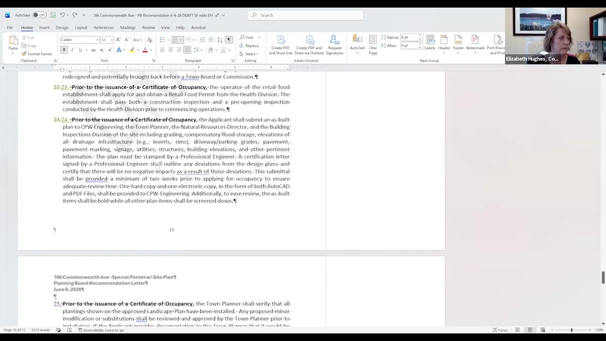Image resolution: width=606 pixels, height=341 pixels.
Task: Open the Change Case Aa dropdown
Action: [x=137, y=40]
